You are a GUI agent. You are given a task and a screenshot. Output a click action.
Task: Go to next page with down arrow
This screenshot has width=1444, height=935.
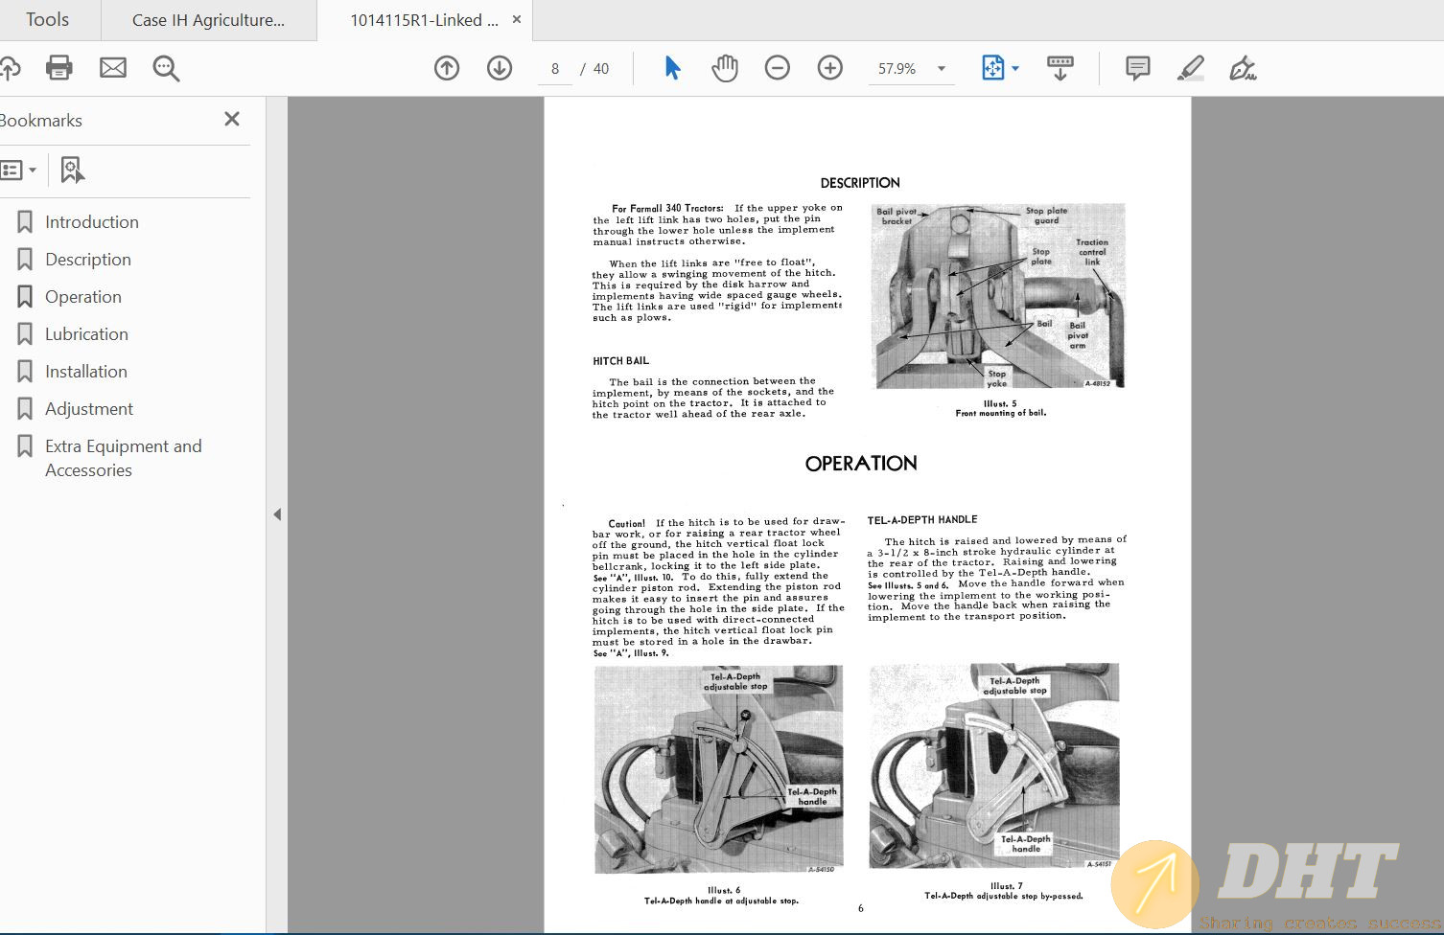point(500,68)
